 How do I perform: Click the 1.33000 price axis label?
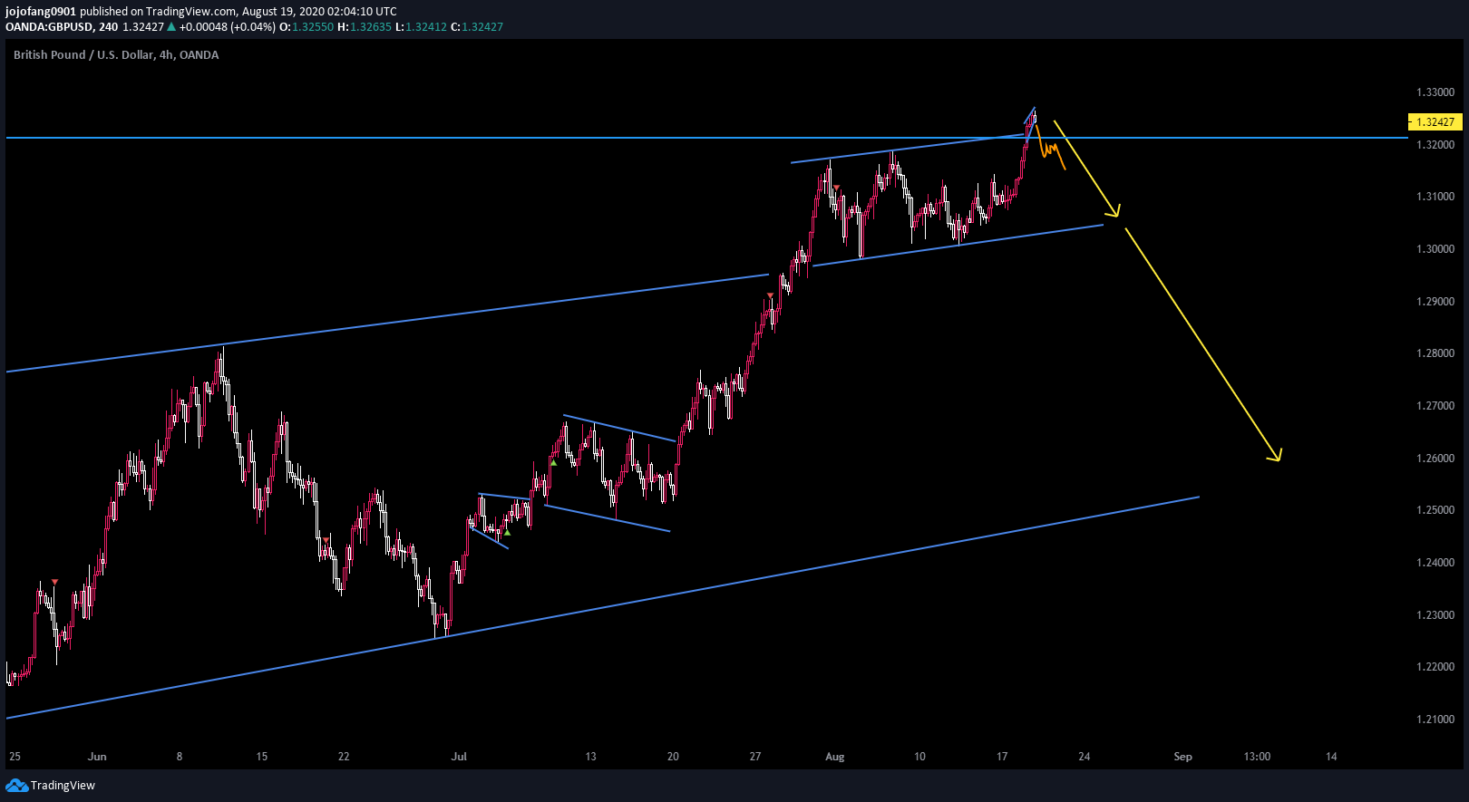1435,92
